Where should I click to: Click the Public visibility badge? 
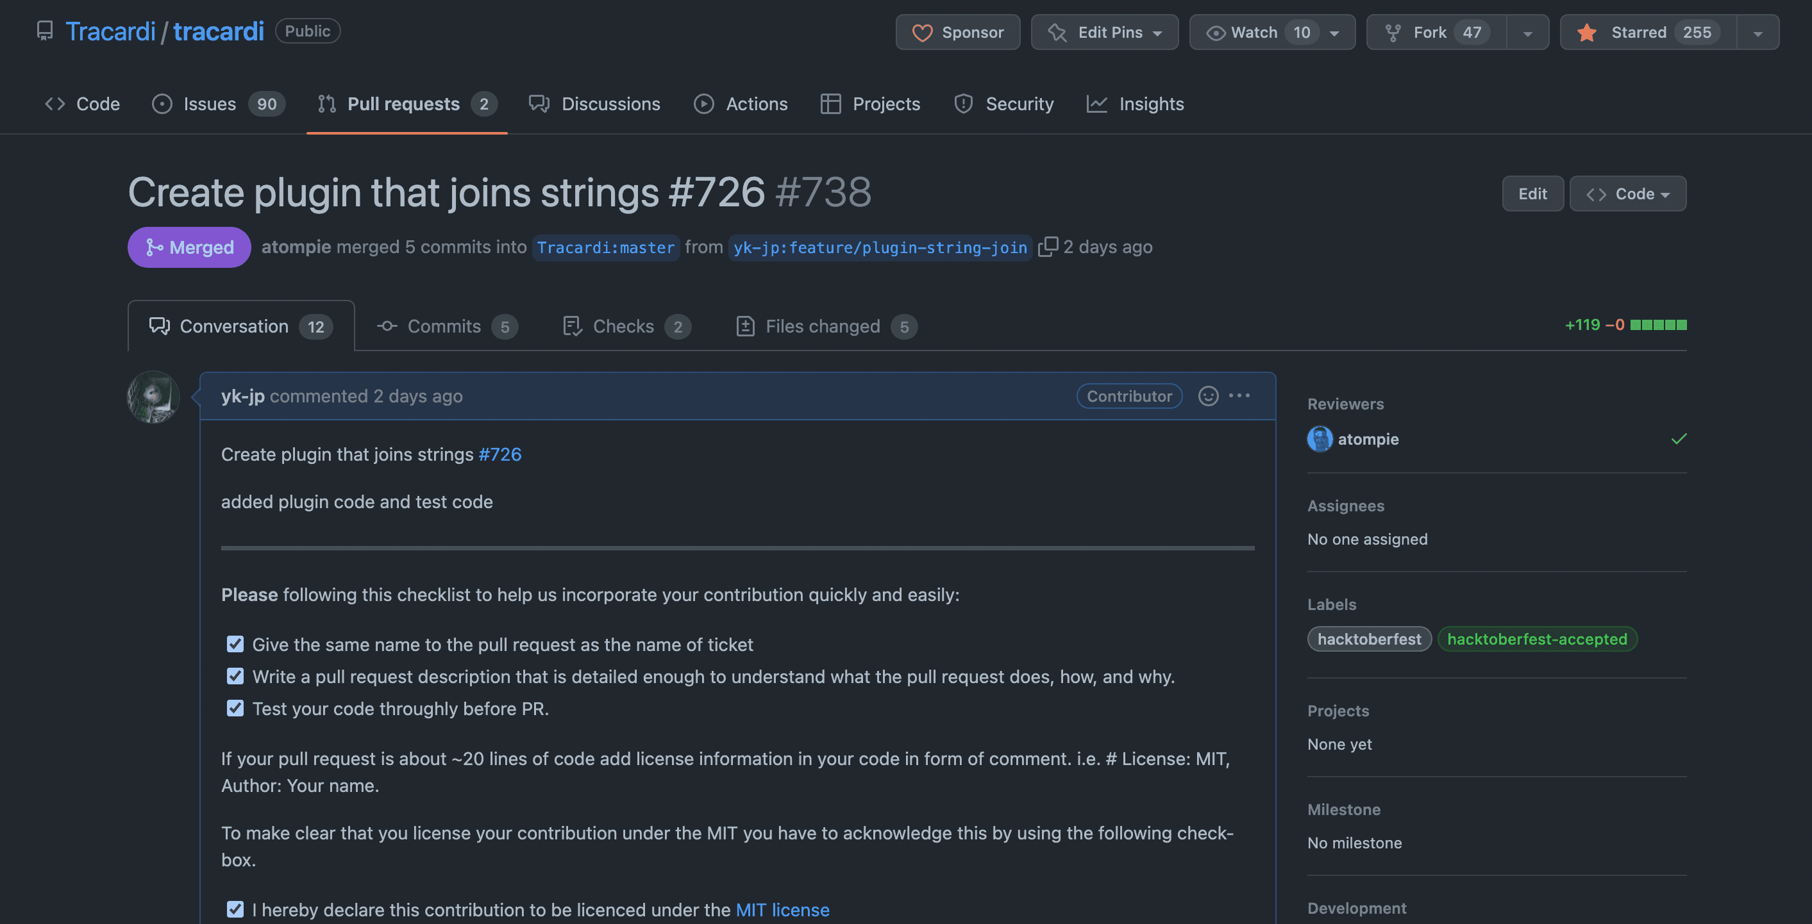pyautogui.click(x=307, y=31)
